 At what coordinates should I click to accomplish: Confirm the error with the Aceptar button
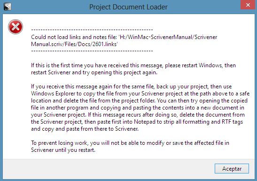tap(232, 168)
